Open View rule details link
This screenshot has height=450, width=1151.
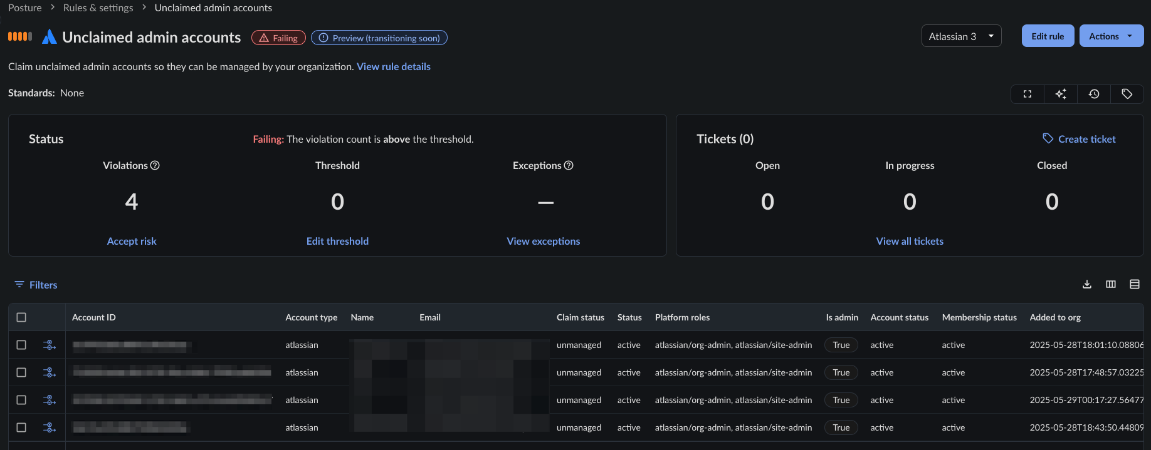click(x=394, y=66)
